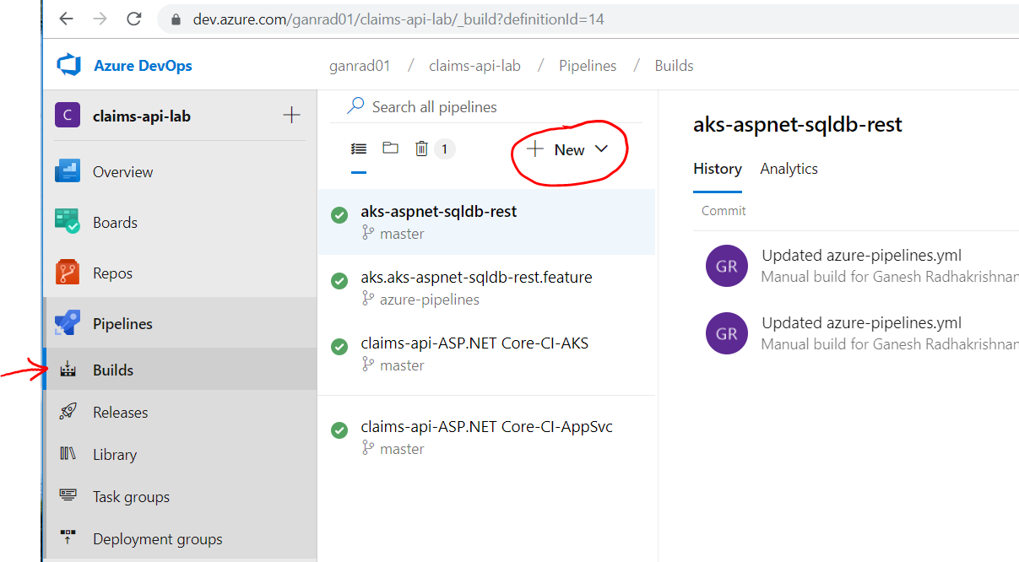Open second Updated azure-pipelines.yml build

coord(861,323)
